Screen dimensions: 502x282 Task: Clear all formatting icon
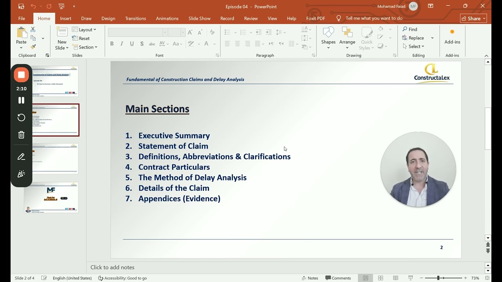coord(212,32)
